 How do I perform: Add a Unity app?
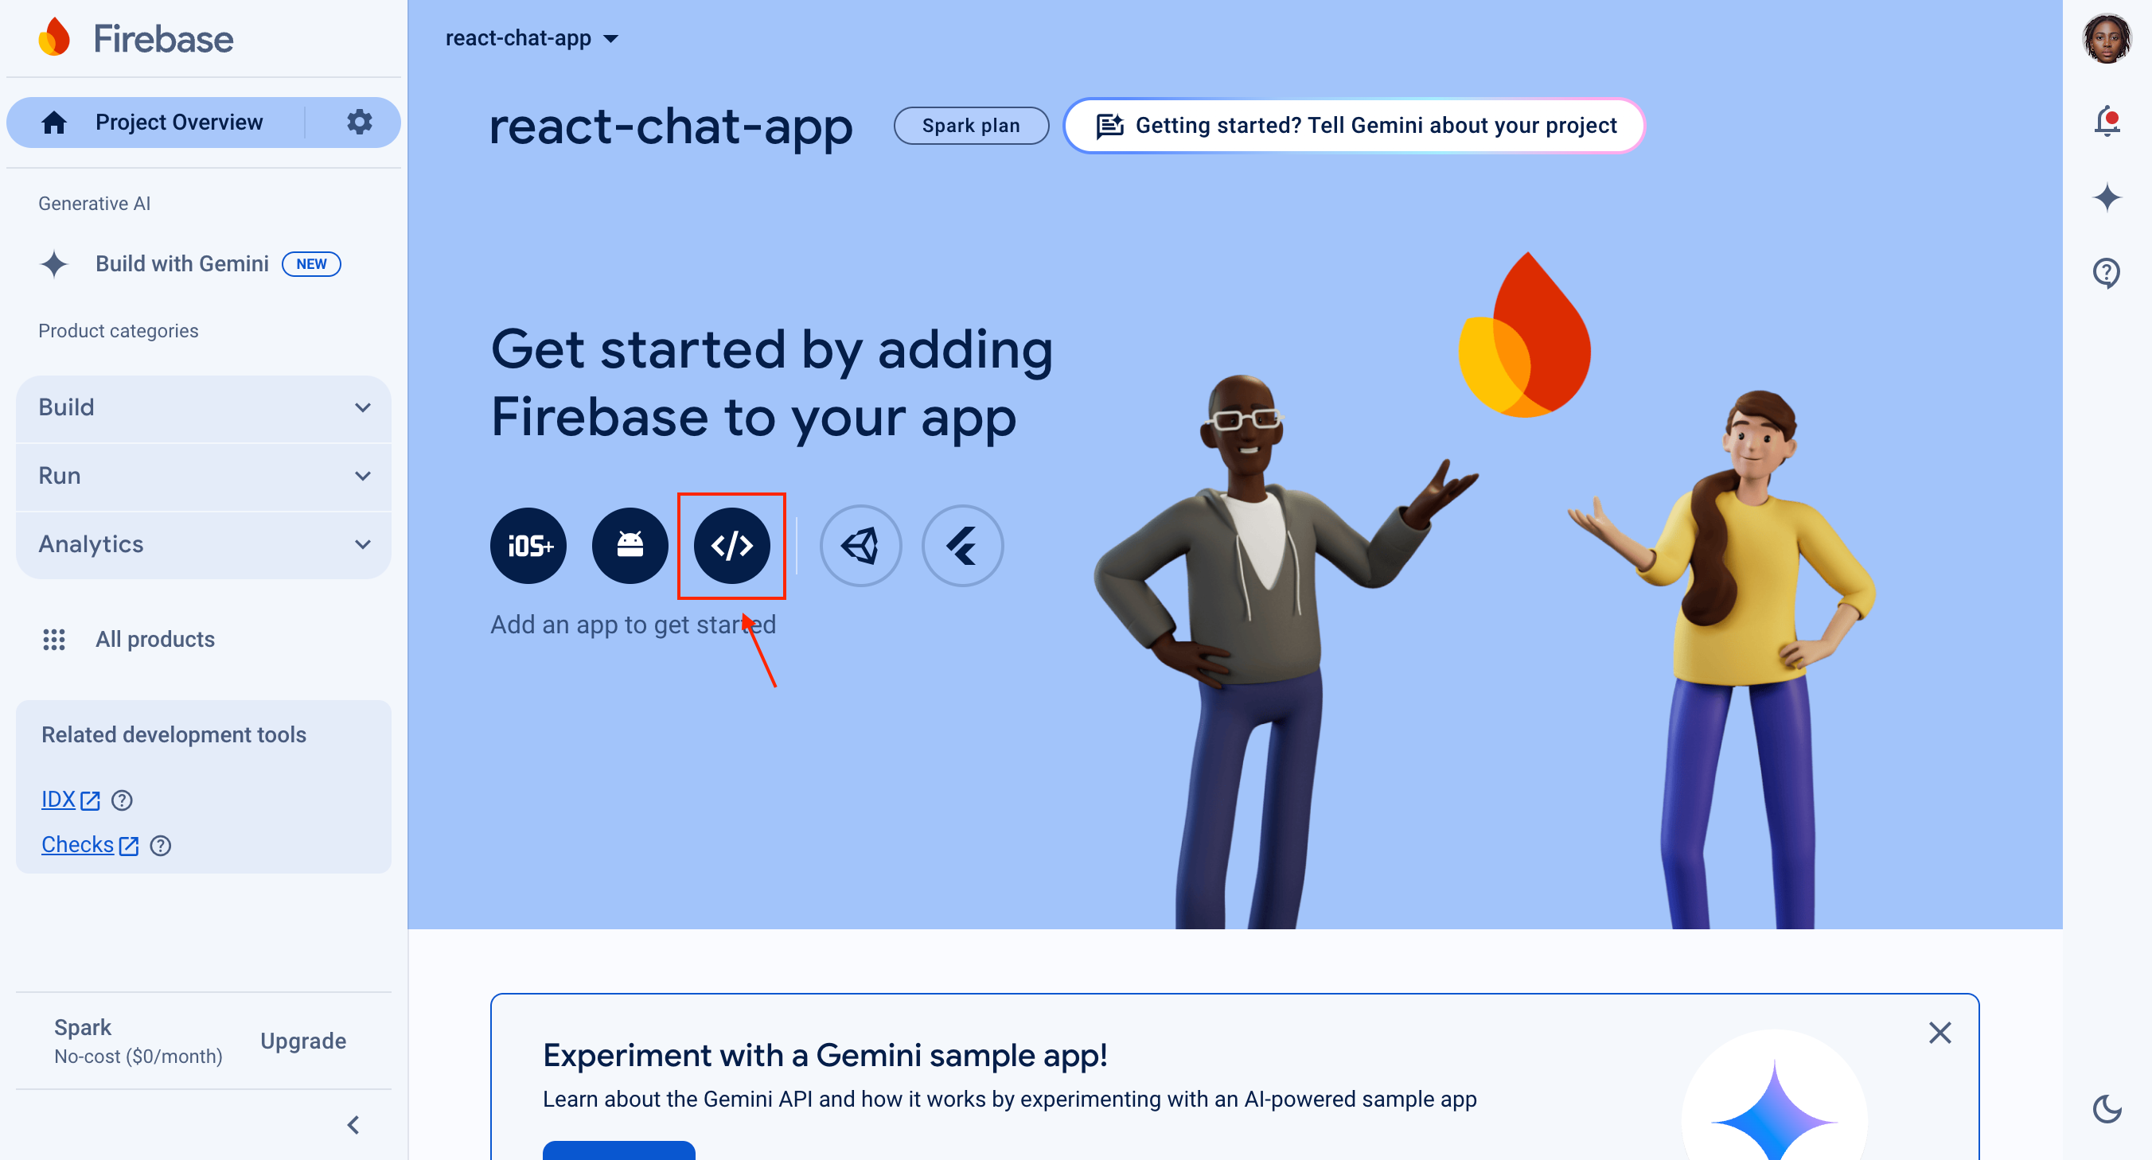(x=860, y=545)
